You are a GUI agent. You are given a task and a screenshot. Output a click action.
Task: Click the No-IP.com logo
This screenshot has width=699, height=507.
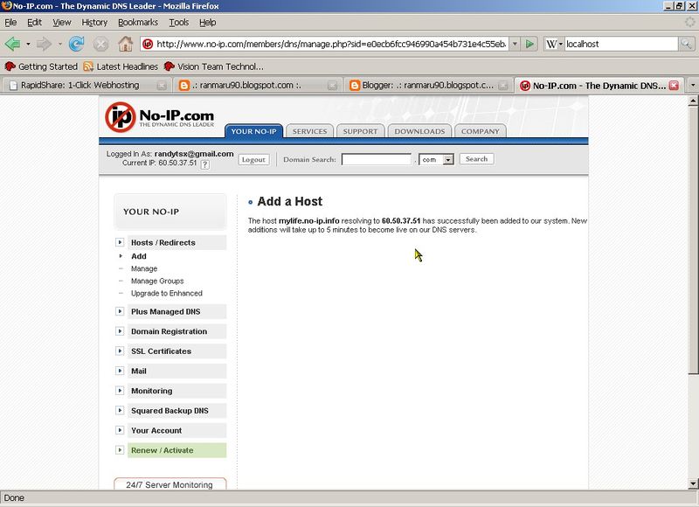tap(160, 118)
